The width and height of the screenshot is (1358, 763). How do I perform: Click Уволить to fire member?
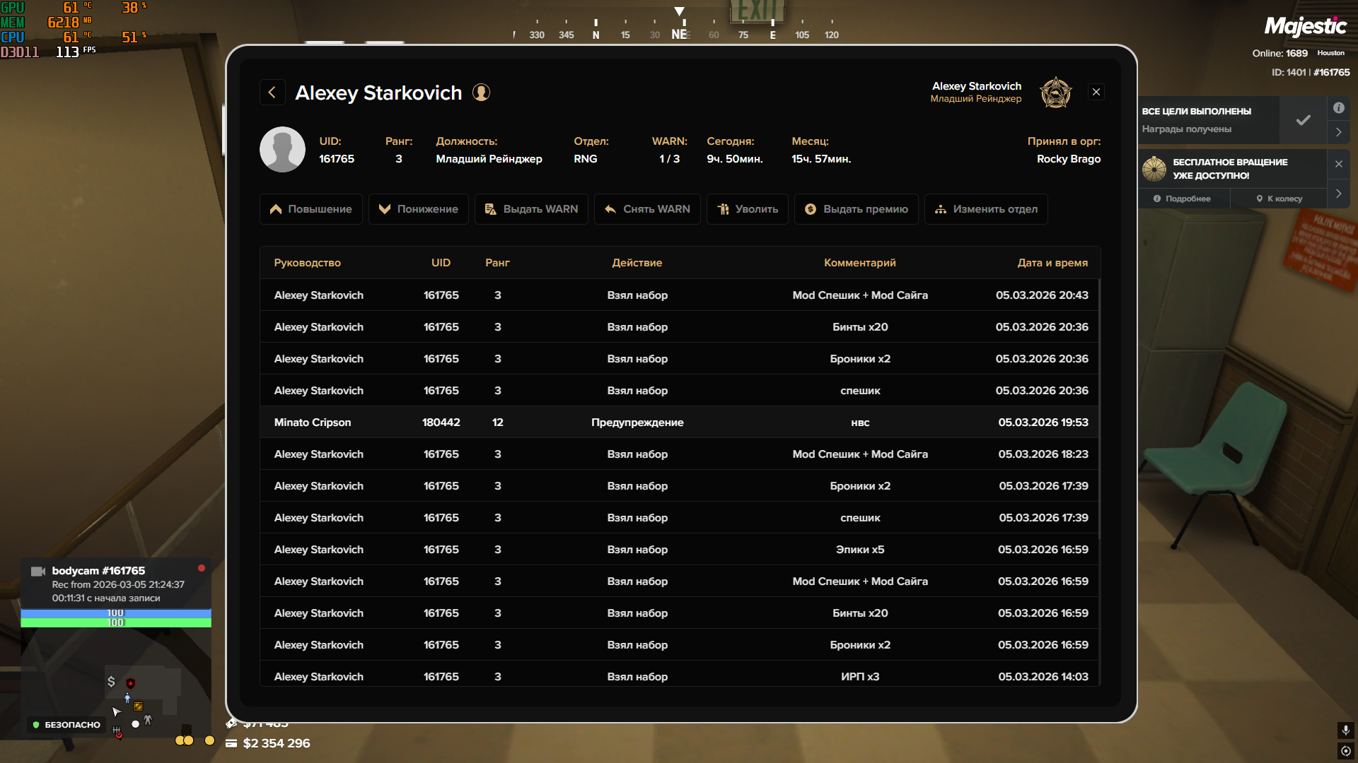point(747,209)
